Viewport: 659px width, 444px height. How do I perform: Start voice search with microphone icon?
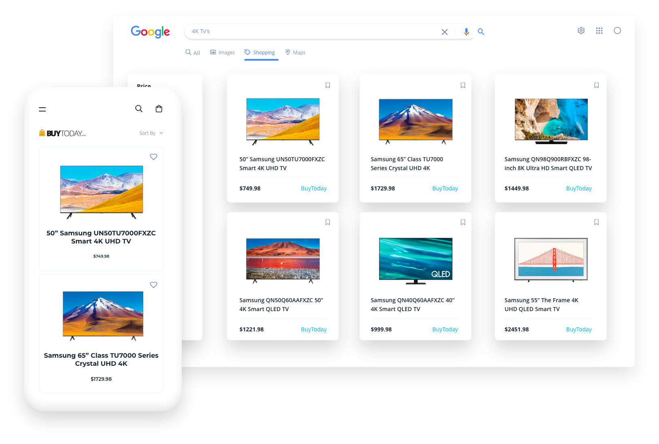[466, 32]
